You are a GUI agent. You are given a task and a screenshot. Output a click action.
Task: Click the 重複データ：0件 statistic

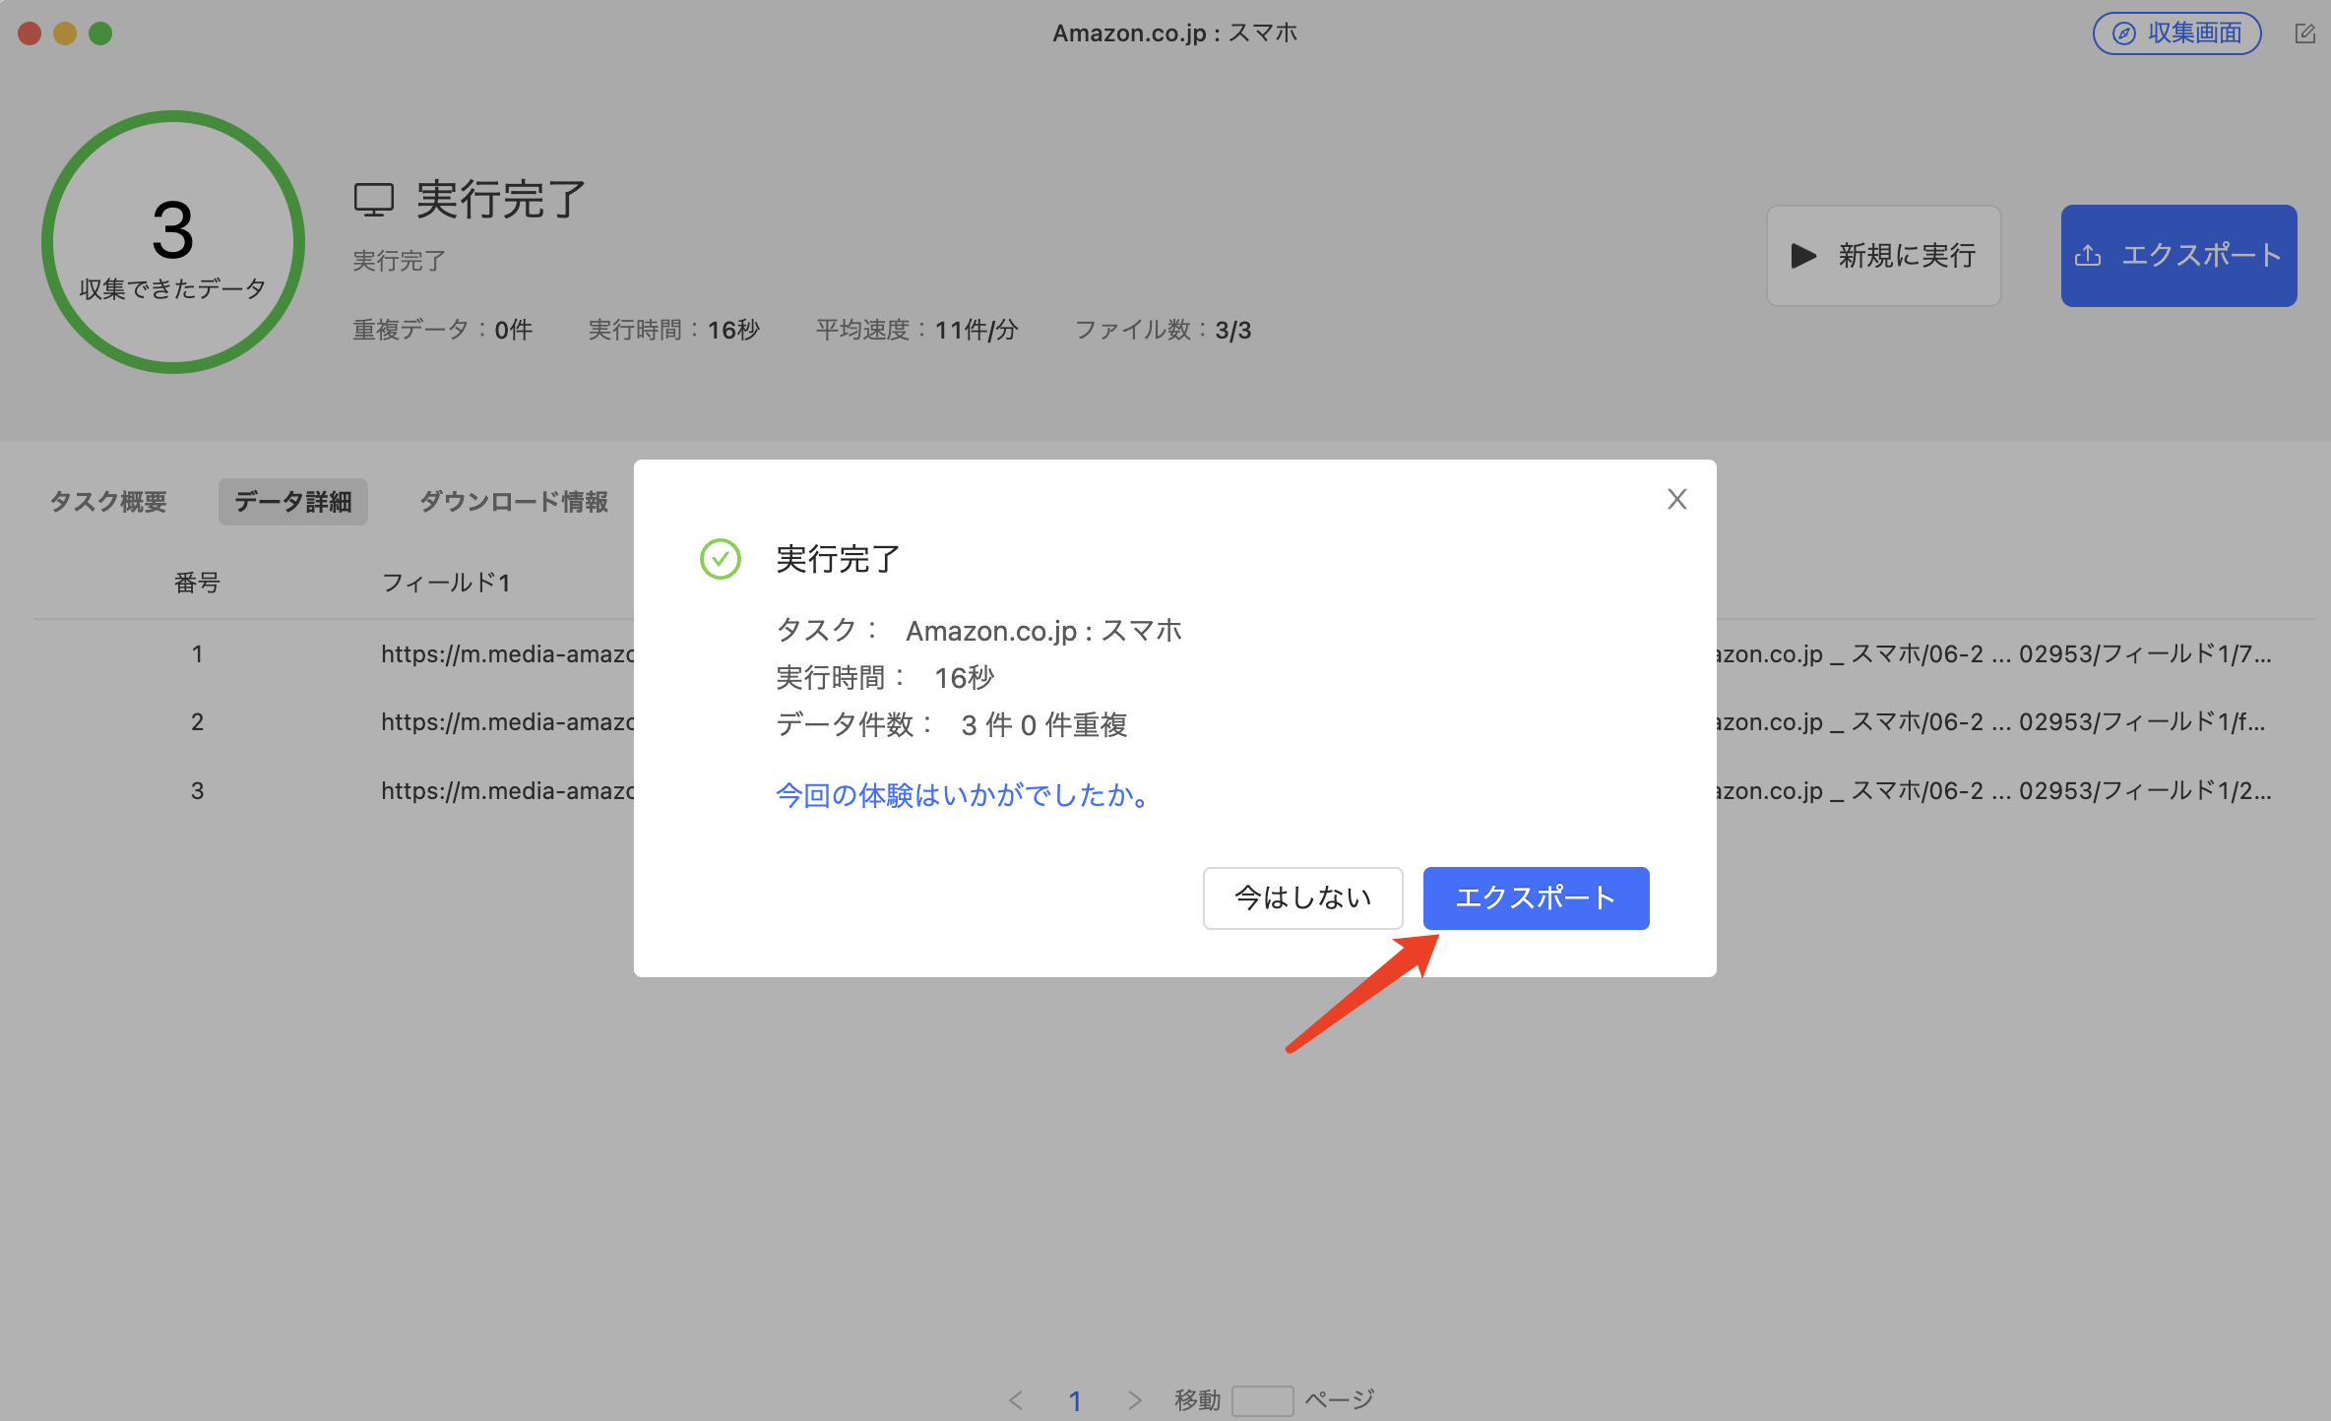point(442,330)
